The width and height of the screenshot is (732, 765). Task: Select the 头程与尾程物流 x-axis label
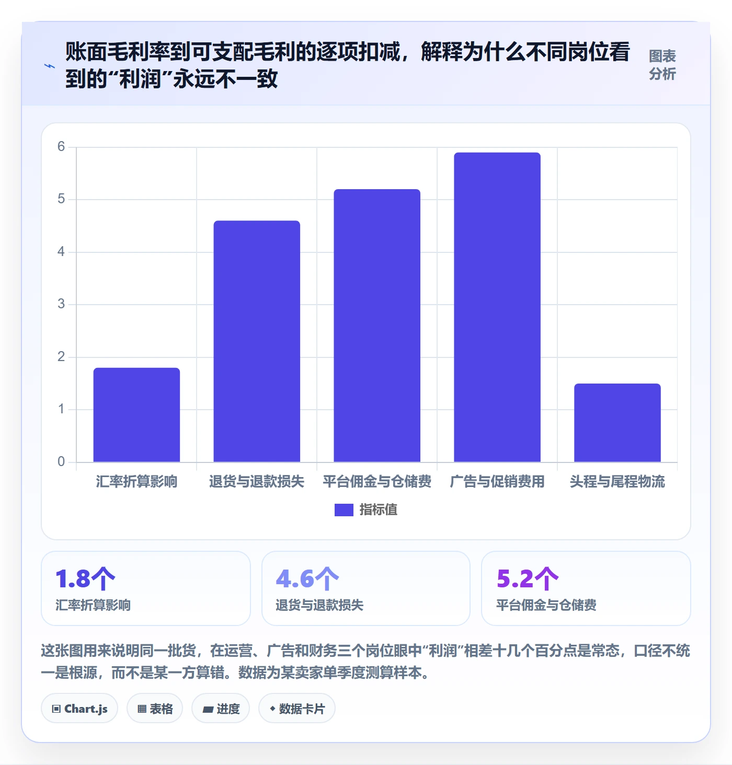(617, 481)
